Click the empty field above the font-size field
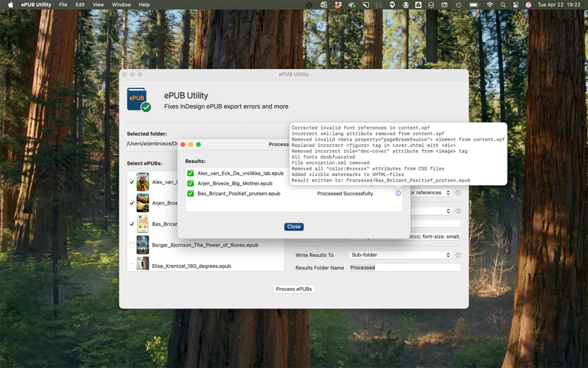The image size is (588, 368). click(435, 224)
